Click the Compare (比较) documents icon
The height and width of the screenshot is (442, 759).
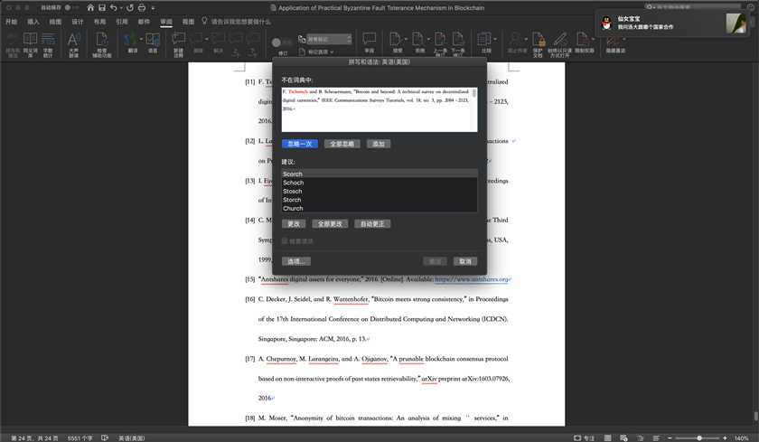(484, 42)
